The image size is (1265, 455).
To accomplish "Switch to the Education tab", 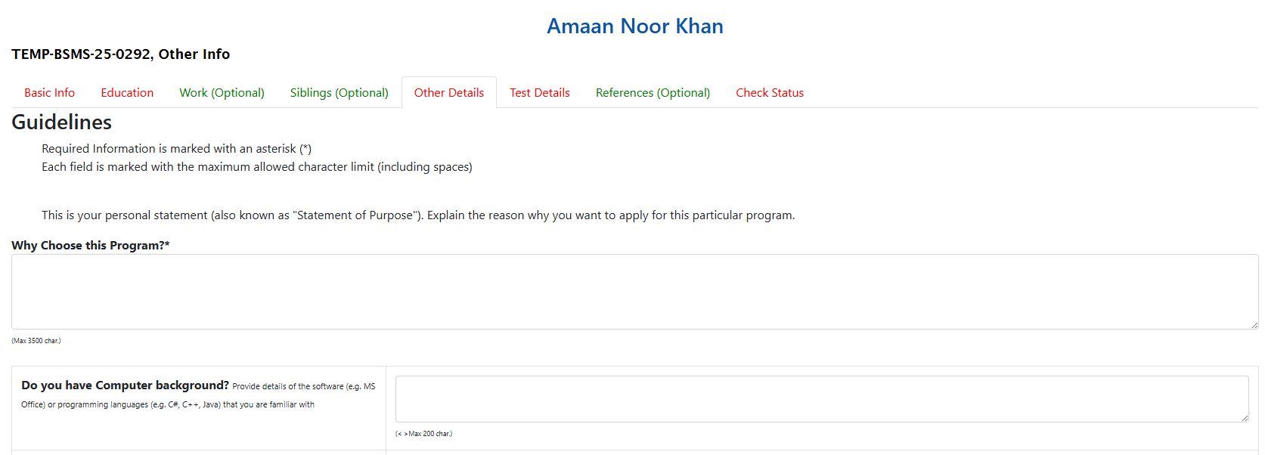I will click(127, 92).
